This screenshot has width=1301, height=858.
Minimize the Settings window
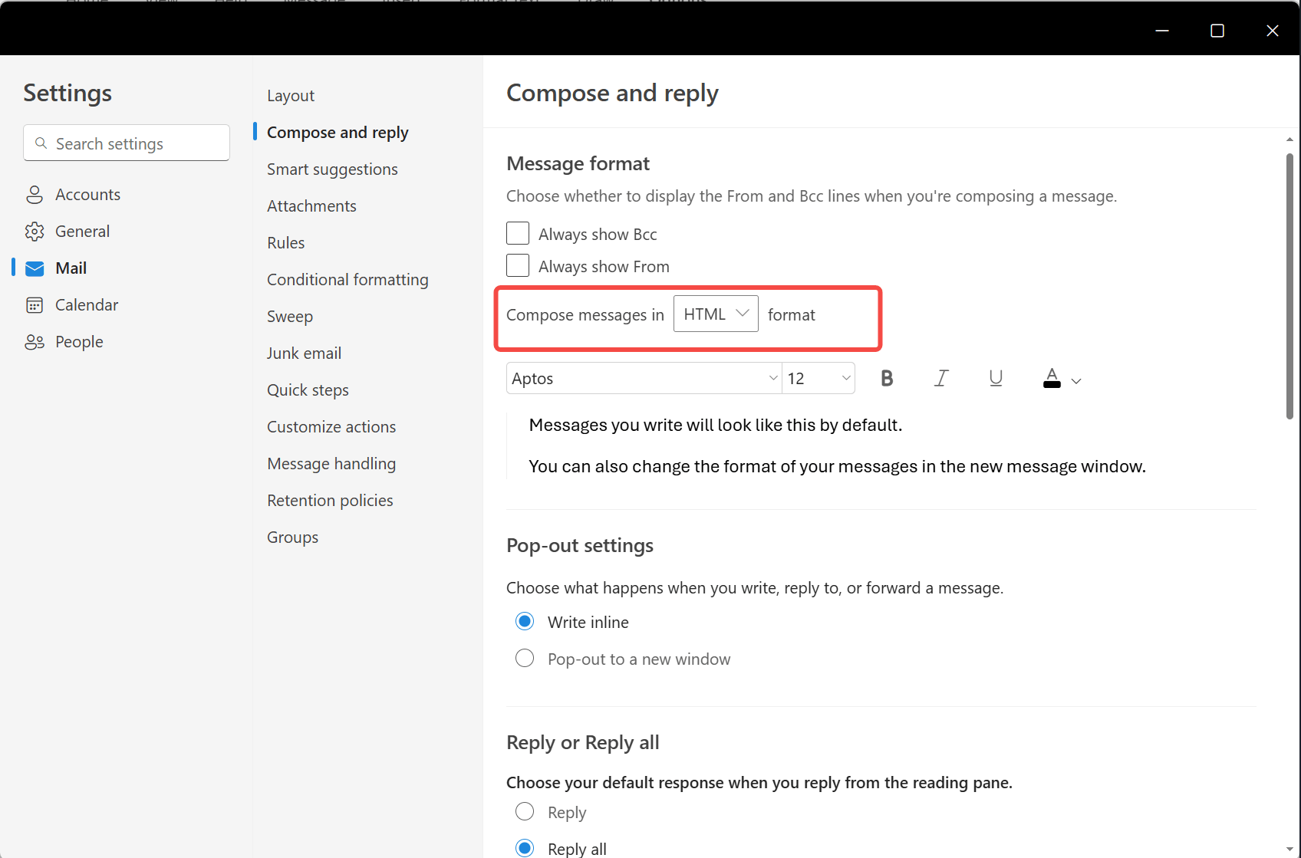click(x=1162, y=30)
